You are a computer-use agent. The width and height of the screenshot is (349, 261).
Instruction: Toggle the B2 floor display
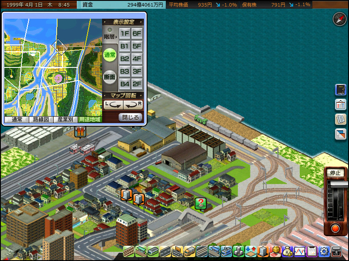click(125, 59)
